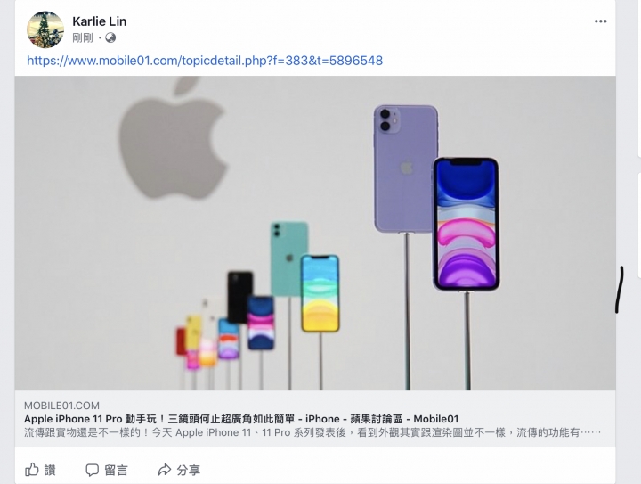Open the Apple iPhone 11 Pro 動手玩 article title
641x484 pixels.
point(241,419)
